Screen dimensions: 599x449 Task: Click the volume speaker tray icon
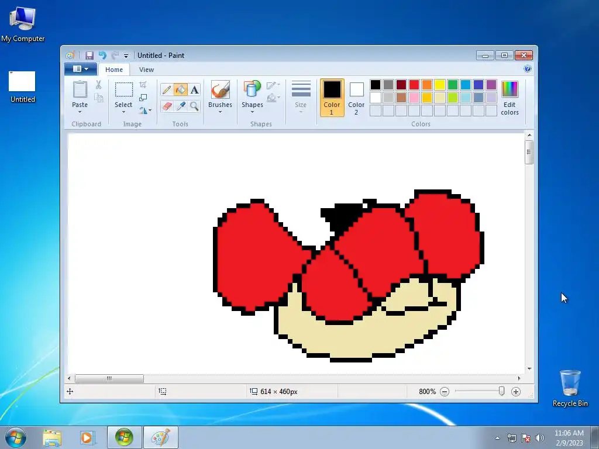click(540, 438)
